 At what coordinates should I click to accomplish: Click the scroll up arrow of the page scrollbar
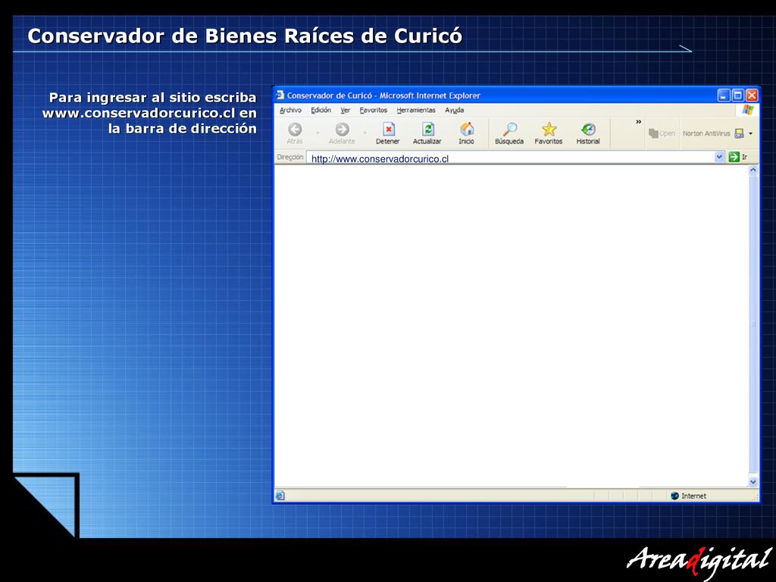[753, 171]
